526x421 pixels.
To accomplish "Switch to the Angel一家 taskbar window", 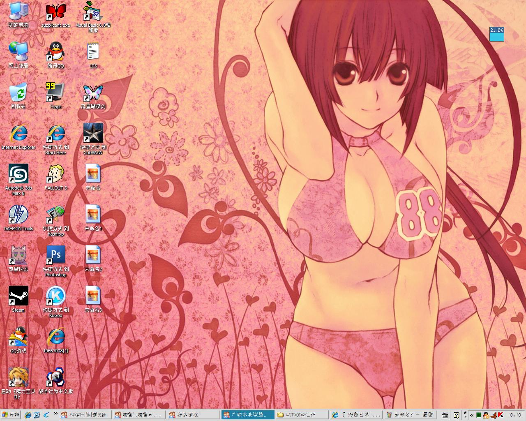I will [x=85, y=415].
